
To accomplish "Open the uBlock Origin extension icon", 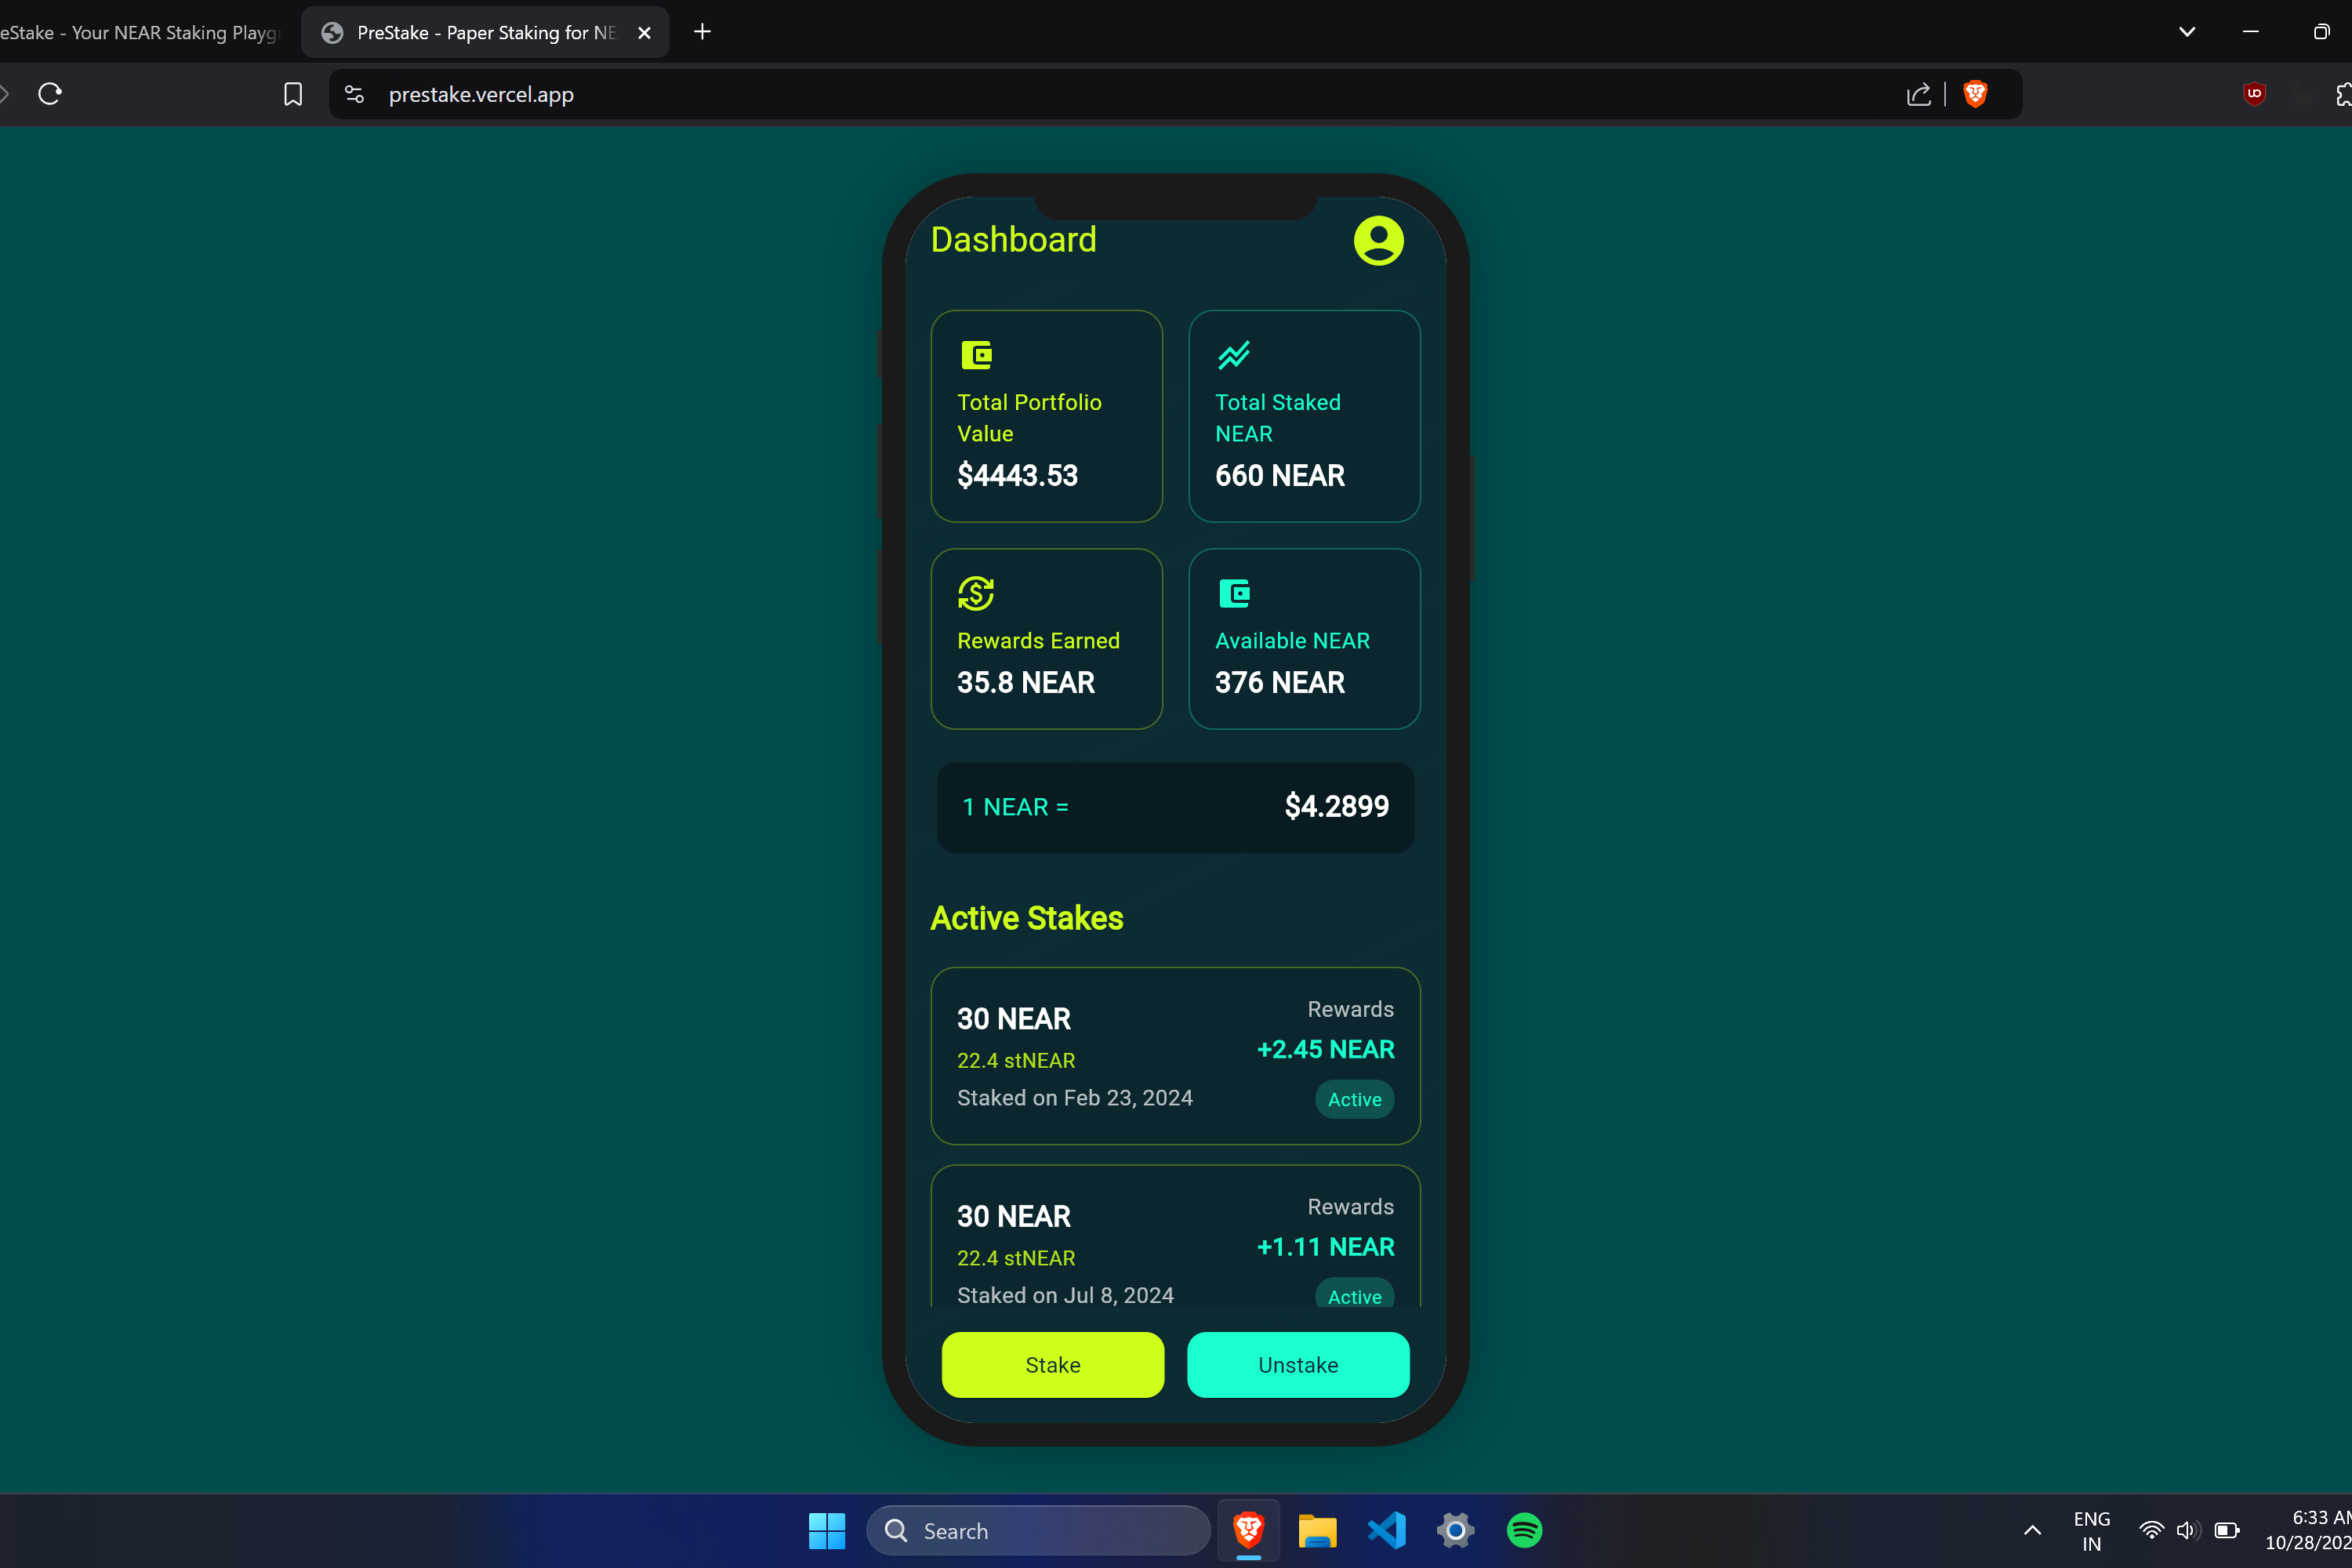I will point(2254,94).
